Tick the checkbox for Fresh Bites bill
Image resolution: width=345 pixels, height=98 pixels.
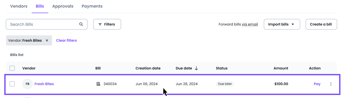click(x=12, y=84)
